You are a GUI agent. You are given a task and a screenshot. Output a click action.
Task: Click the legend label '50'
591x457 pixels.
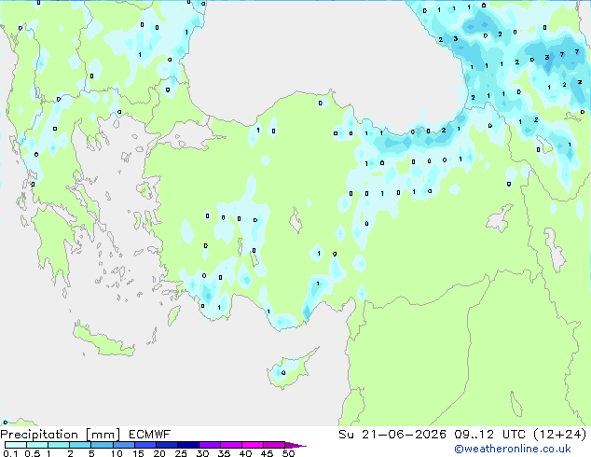pyautogui.click(x=289, y=453)
